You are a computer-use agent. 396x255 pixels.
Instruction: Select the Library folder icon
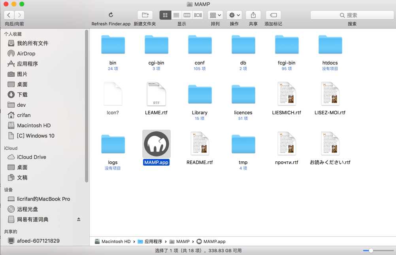[200, 94]
